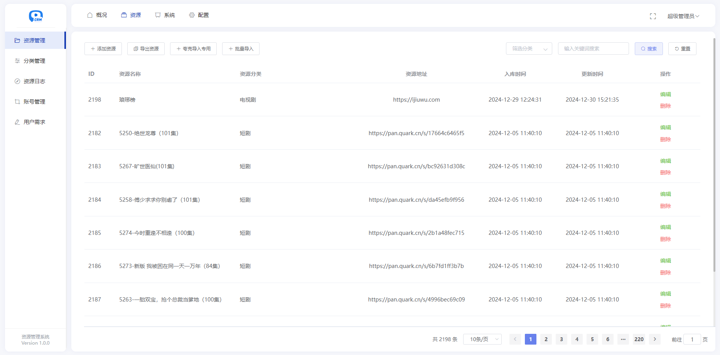Open the 系统 menu item
The image size is (720, 355).
pyautogui.click(x=165, y=15)
